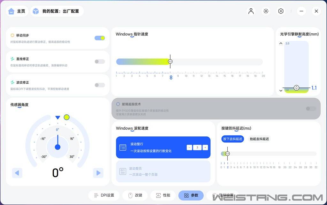Screen dimensions: 327x205
Task: Switch to the 参数 tab
Action: pyautogui.click(x=191, y=195)
